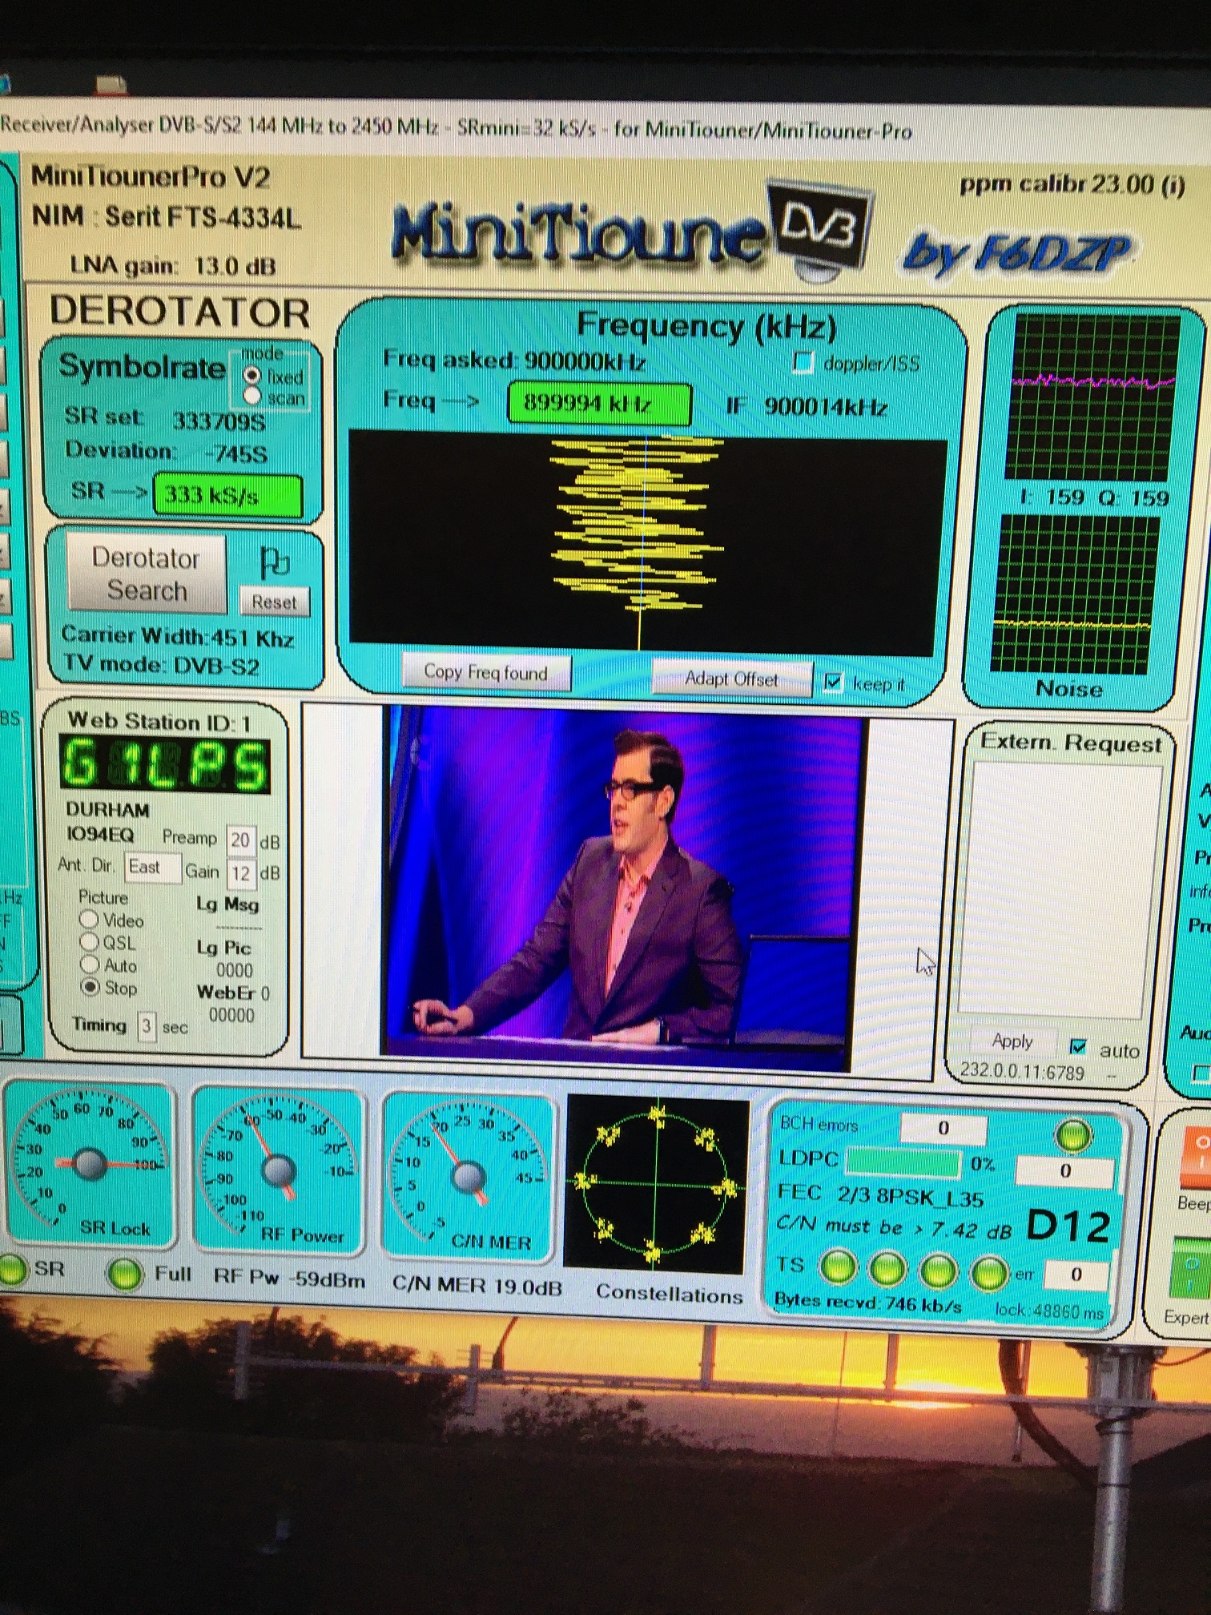Click the Bytes recvd: 746 kb/s text
Screen dimensions: 1211x1615
point(868,1303)
